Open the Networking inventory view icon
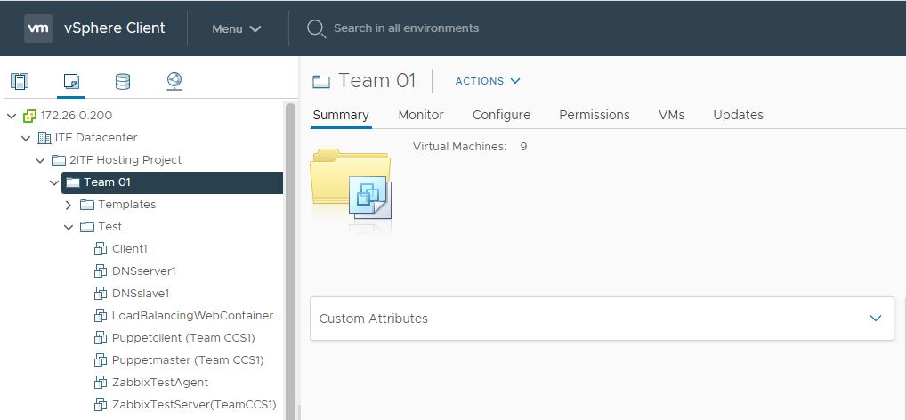906x420 pixels. point(174,82)
